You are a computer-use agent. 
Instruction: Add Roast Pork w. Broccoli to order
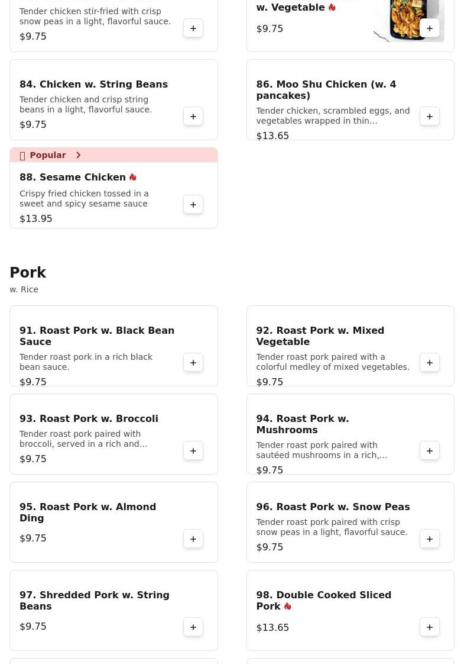point(193,451)
